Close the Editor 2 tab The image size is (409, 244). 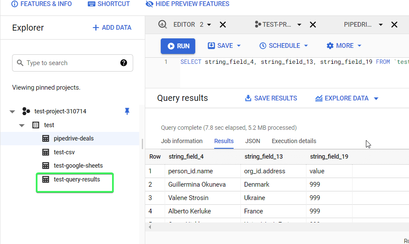pos(223,25)
